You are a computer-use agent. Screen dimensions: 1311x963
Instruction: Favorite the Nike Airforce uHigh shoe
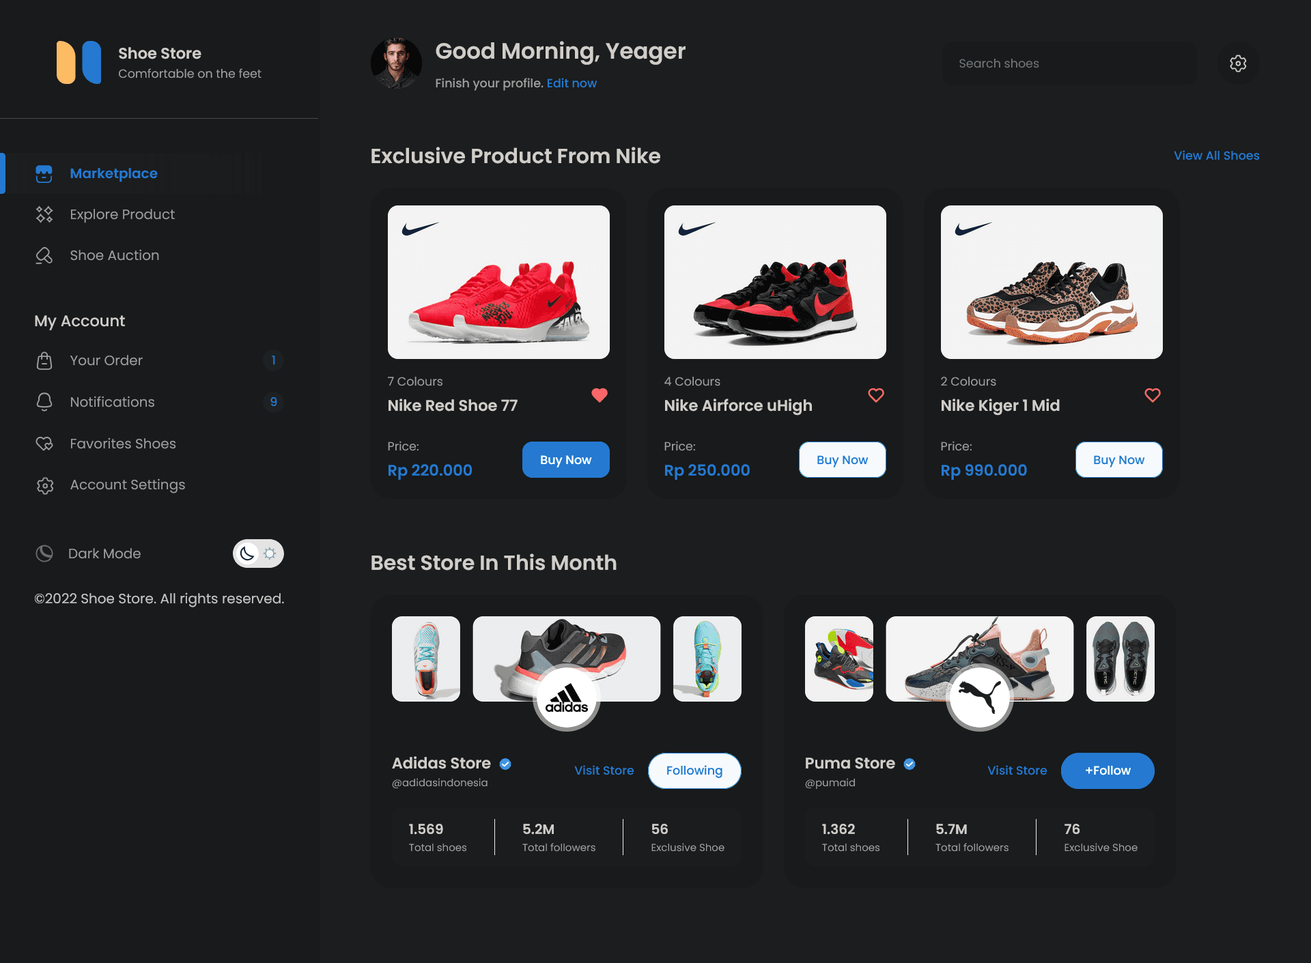[x=876, y=395]
